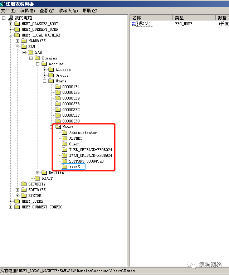The image size is (229, 275).
Task: Click the Guest folder icon
Action: [65, 144]
